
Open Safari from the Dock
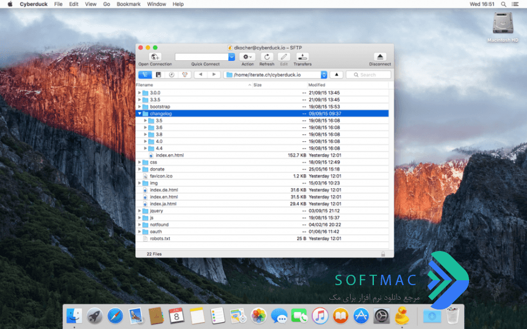coord(115,316)
